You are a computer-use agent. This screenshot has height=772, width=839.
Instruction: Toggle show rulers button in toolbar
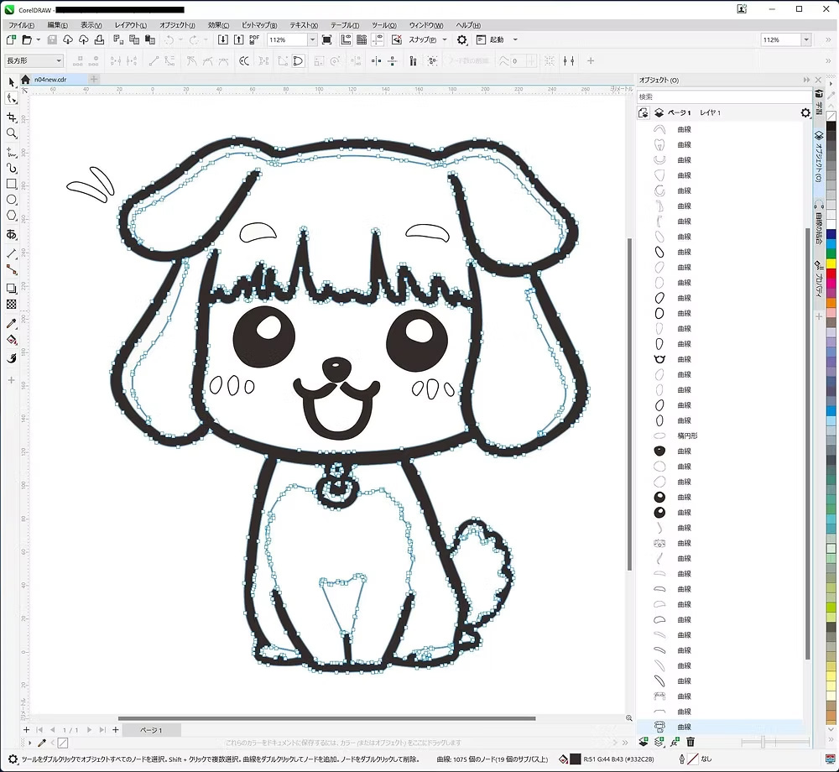(x=346, y=39)
